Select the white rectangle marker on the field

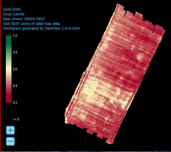92,76
